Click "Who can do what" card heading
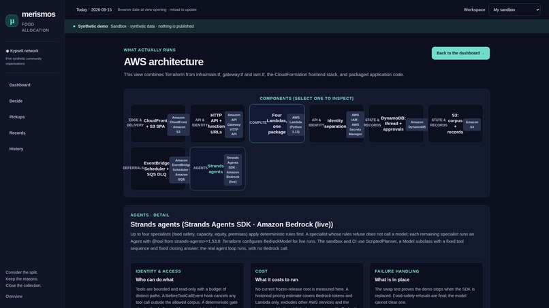Screen dimensions: 549x308 coord(155,279)
